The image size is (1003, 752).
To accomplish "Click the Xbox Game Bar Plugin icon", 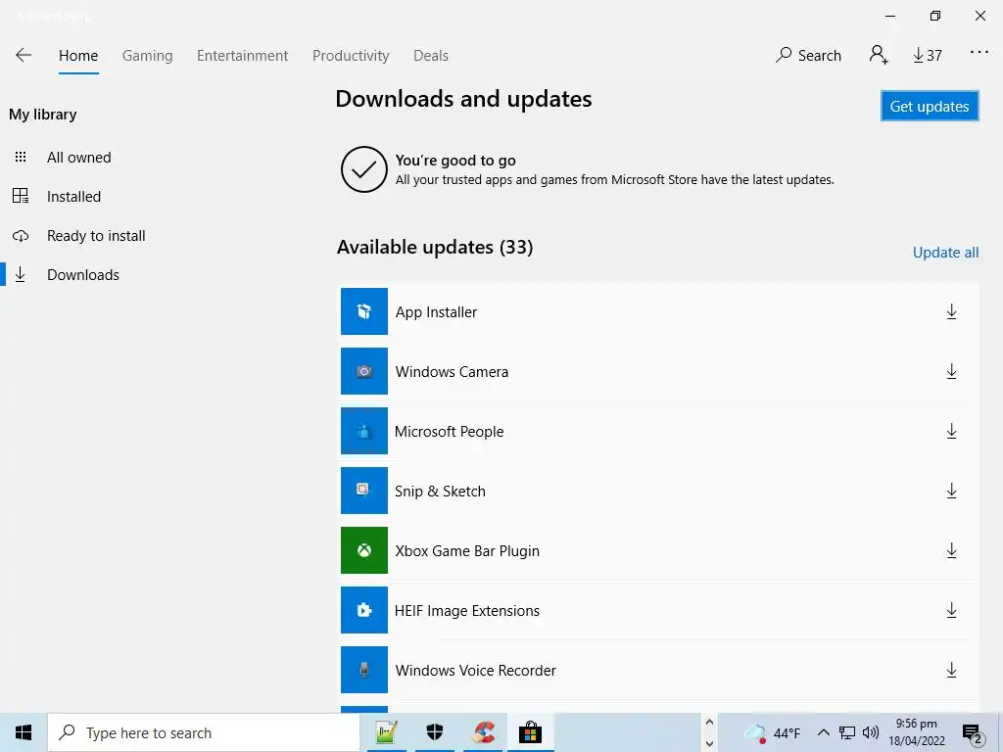I will pyautogui.click(x=364, y=550).
